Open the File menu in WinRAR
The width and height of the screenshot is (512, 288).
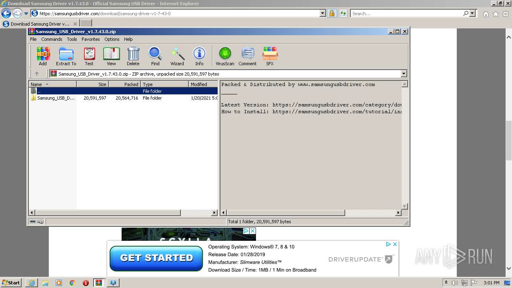click(33, 39)
